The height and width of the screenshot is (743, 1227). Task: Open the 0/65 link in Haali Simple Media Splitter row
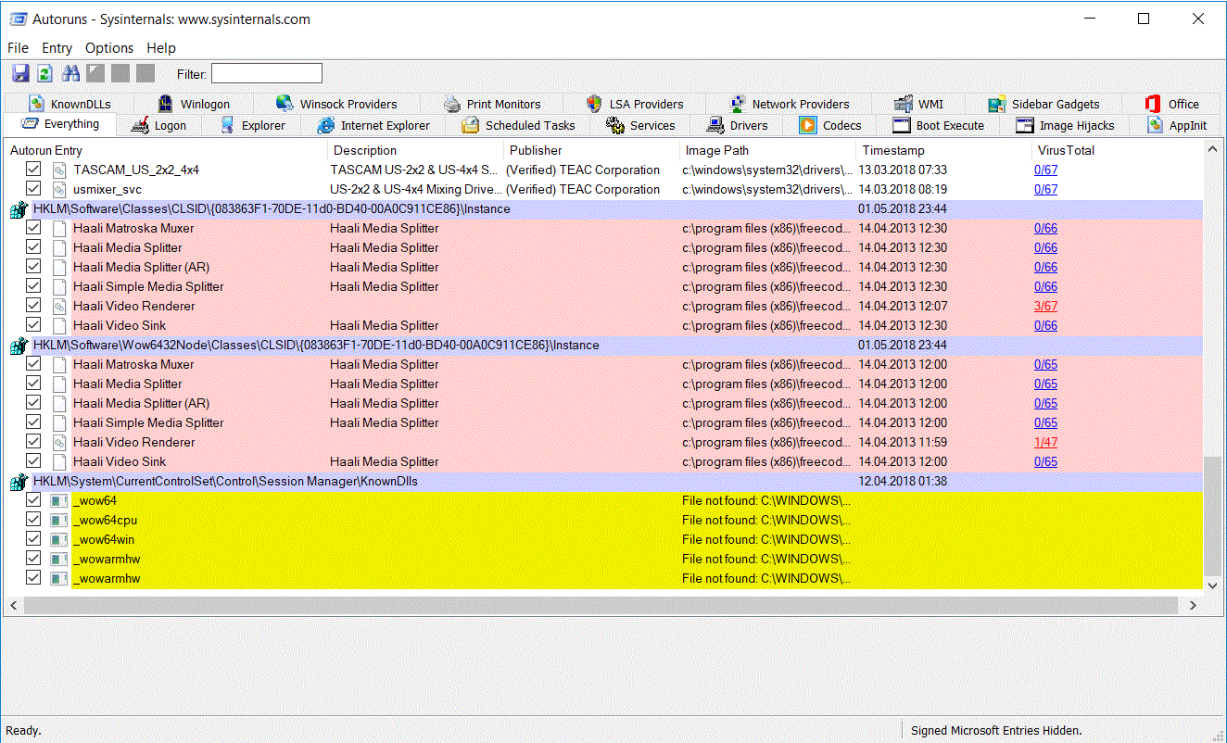pos(1045,422)
